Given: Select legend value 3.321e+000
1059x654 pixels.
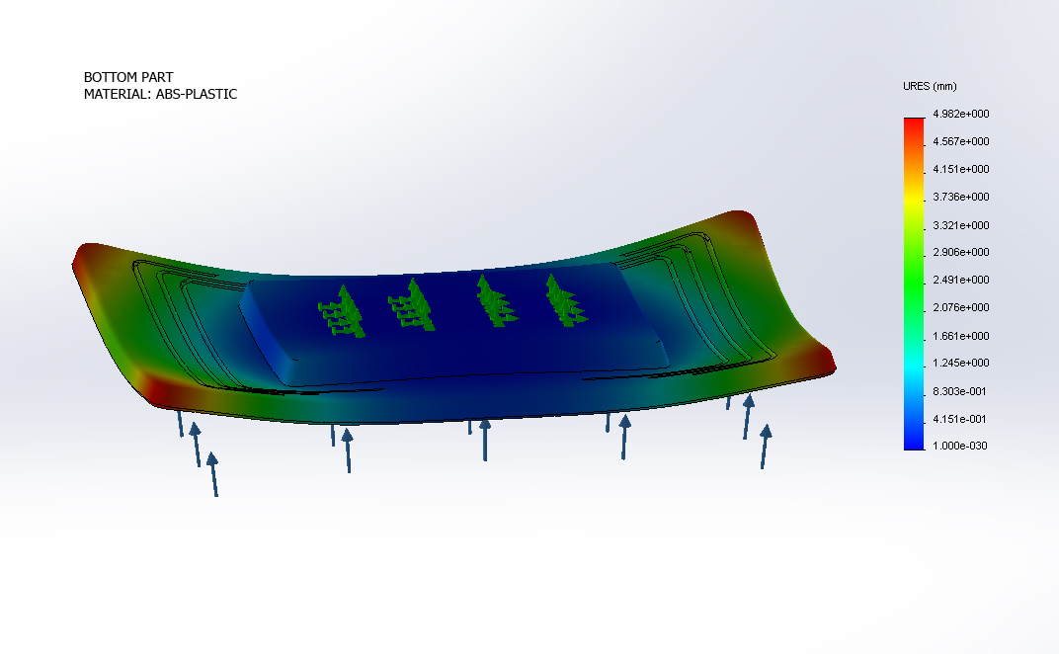Looking at the screenshot, I should [x=960, y=225].
